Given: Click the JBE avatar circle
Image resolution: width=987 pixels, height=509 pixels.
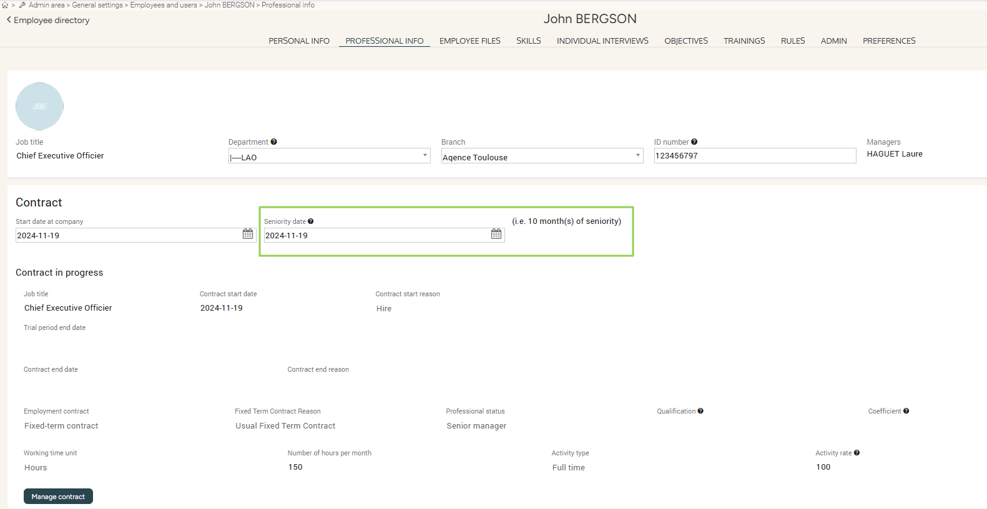Looking at the screenshot, I should 39,107.
